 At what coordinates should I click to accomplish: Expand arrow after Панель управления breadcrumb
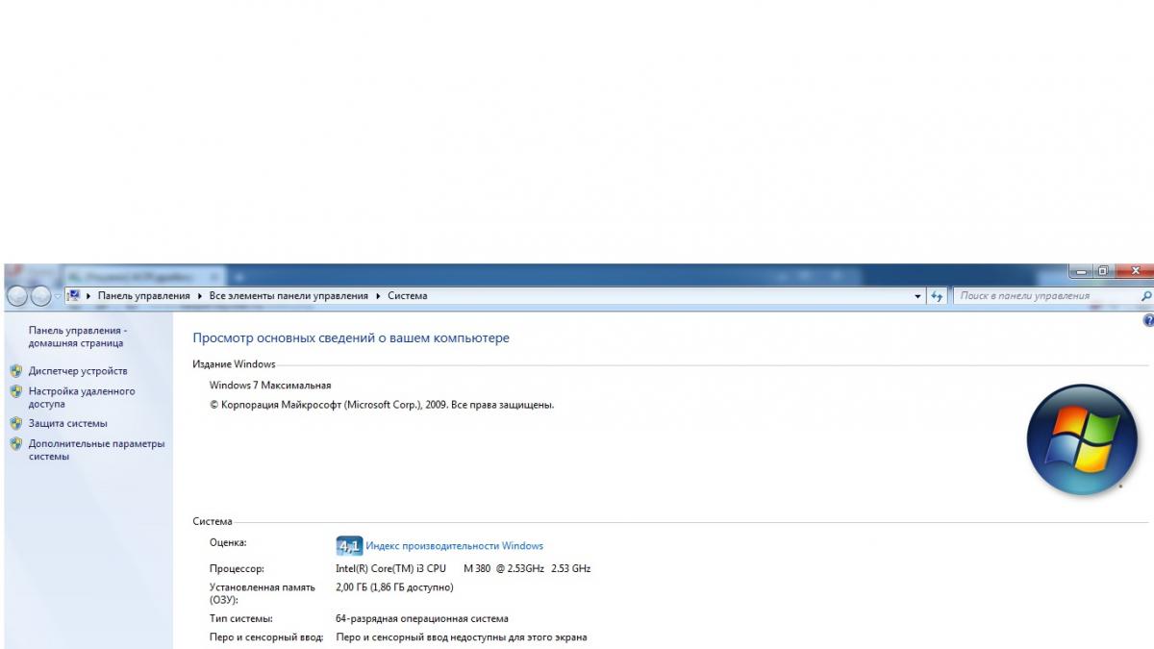point(199,296)
